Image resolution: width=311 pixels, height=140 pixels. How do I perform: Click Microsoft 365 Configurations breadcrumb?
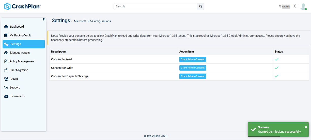point(92,21)
